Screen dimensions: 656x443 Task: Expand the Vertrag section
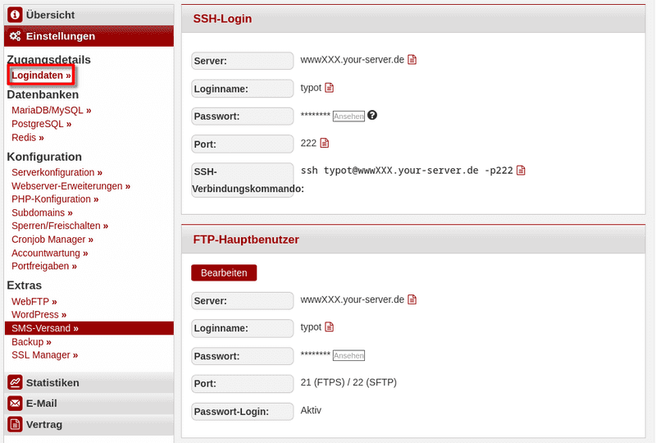point(43,425)
